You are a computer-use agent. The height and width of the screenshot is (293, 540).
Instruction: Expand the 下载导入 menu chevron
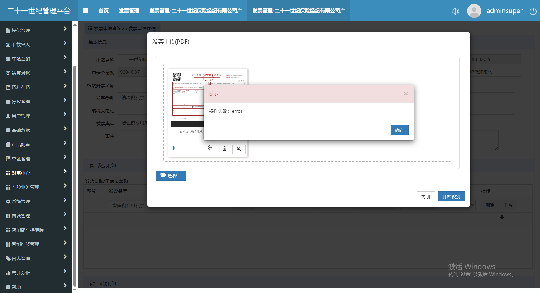(x=65, y=43)
